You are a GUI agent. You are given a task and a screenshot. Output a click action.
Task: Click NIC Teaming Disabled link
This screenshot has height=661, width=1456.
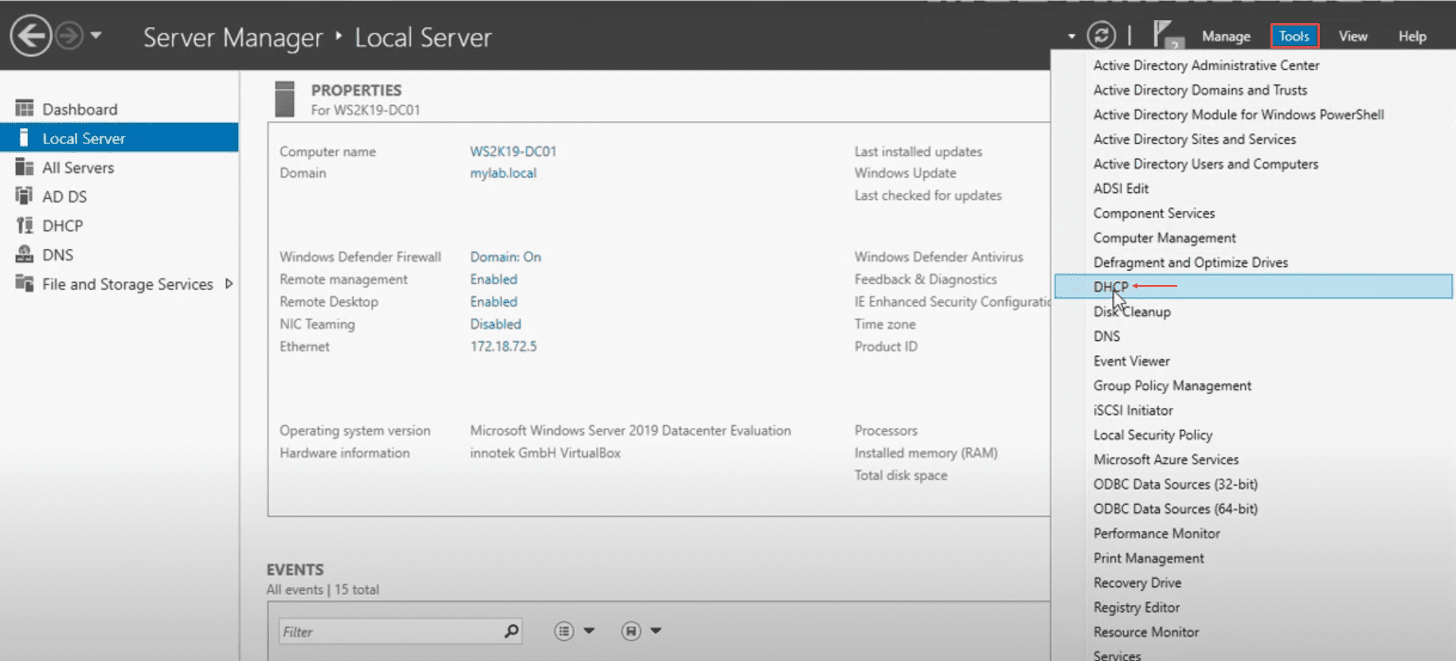pyautogui.click(x=495, y=323)
